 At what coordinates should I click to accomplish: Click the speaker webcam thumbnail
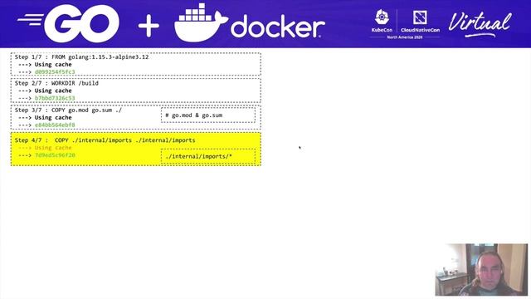click(481, 269)
